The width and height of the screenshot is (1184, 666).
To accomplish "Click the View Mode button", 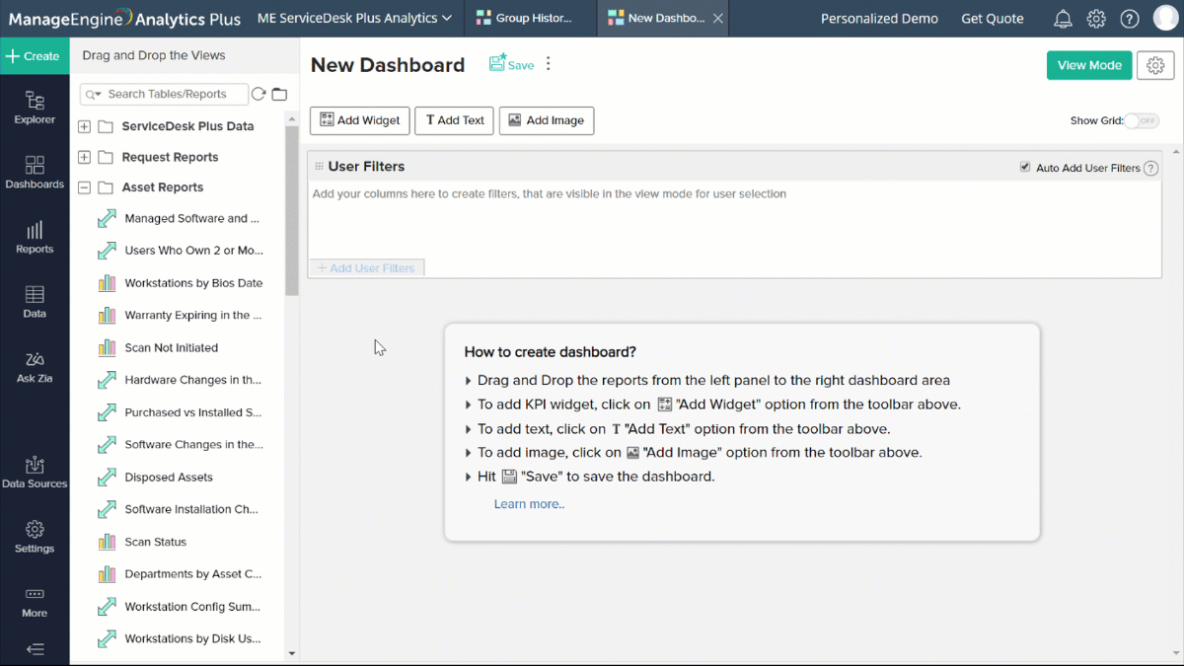I will (1088, 64).
